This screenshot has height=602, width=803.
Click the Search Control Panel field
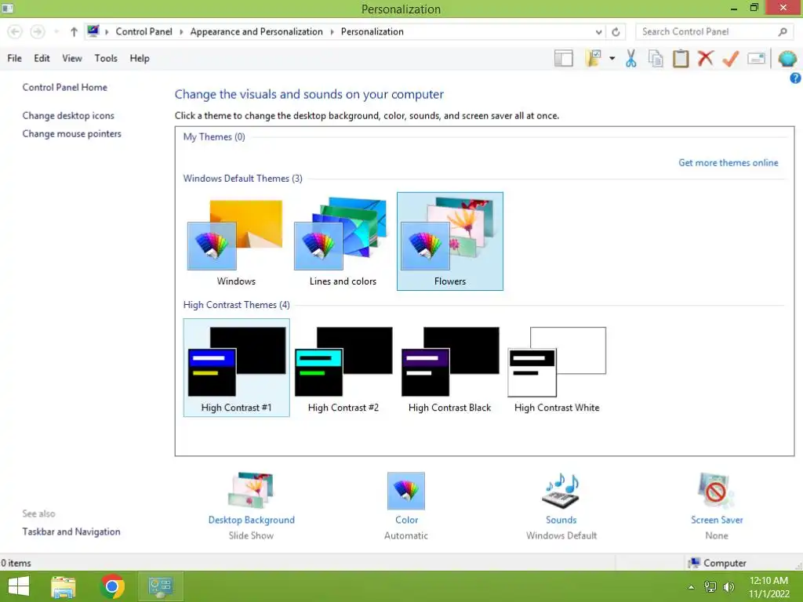click(713, 31)
